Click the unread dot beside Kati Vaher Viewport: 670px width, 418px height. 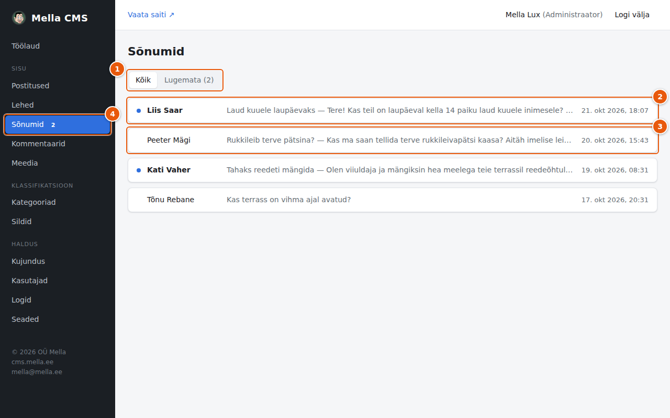tap(139, 170)
